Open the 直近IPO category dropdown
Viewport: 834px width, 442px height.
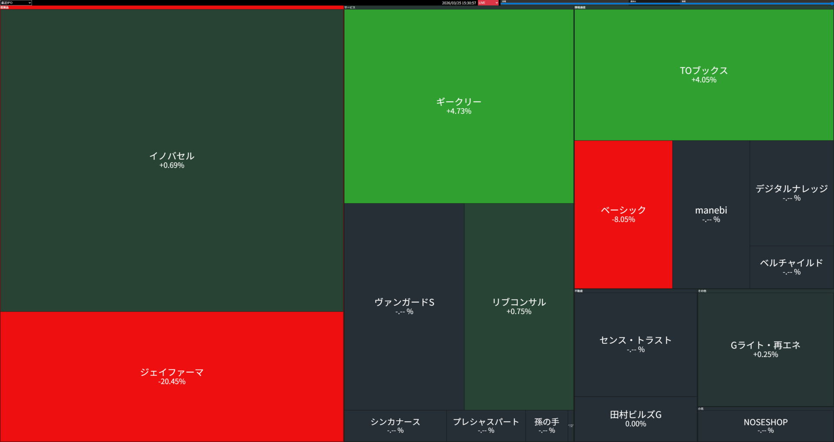click(x=16, y=3)
